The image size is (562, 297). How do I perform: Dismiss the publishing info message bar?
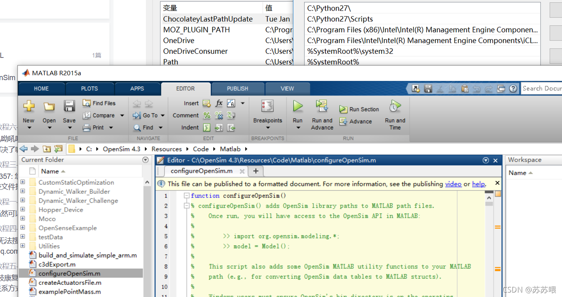tap(498, 183)
